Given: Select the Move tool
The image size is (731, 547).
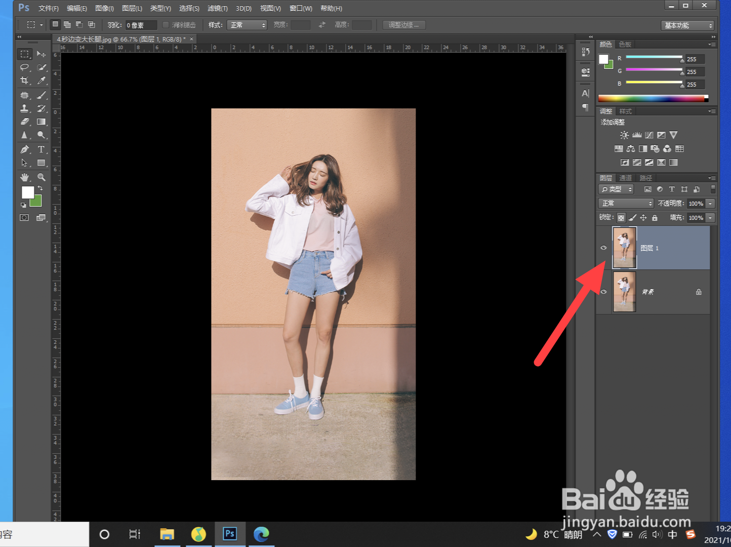Looking at the screenshot, I should pos(42,54).
